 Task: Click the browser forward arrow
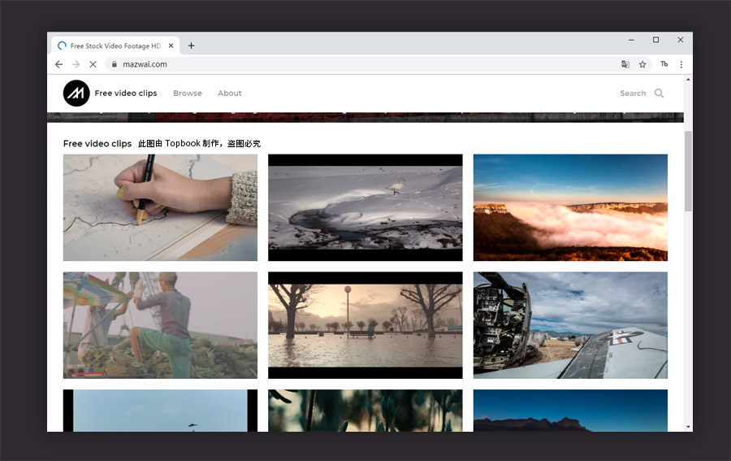76,64
